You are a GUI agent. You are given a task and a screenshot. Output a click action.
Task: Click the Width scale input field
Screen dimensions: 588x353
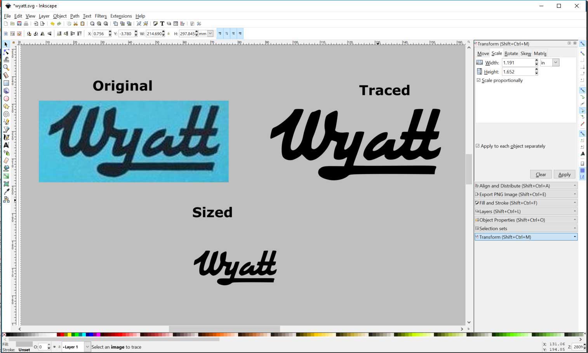coord(518,62)
